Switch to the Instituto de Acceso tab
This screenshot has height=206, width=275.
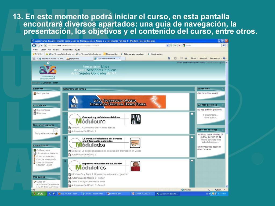point(52,59)
